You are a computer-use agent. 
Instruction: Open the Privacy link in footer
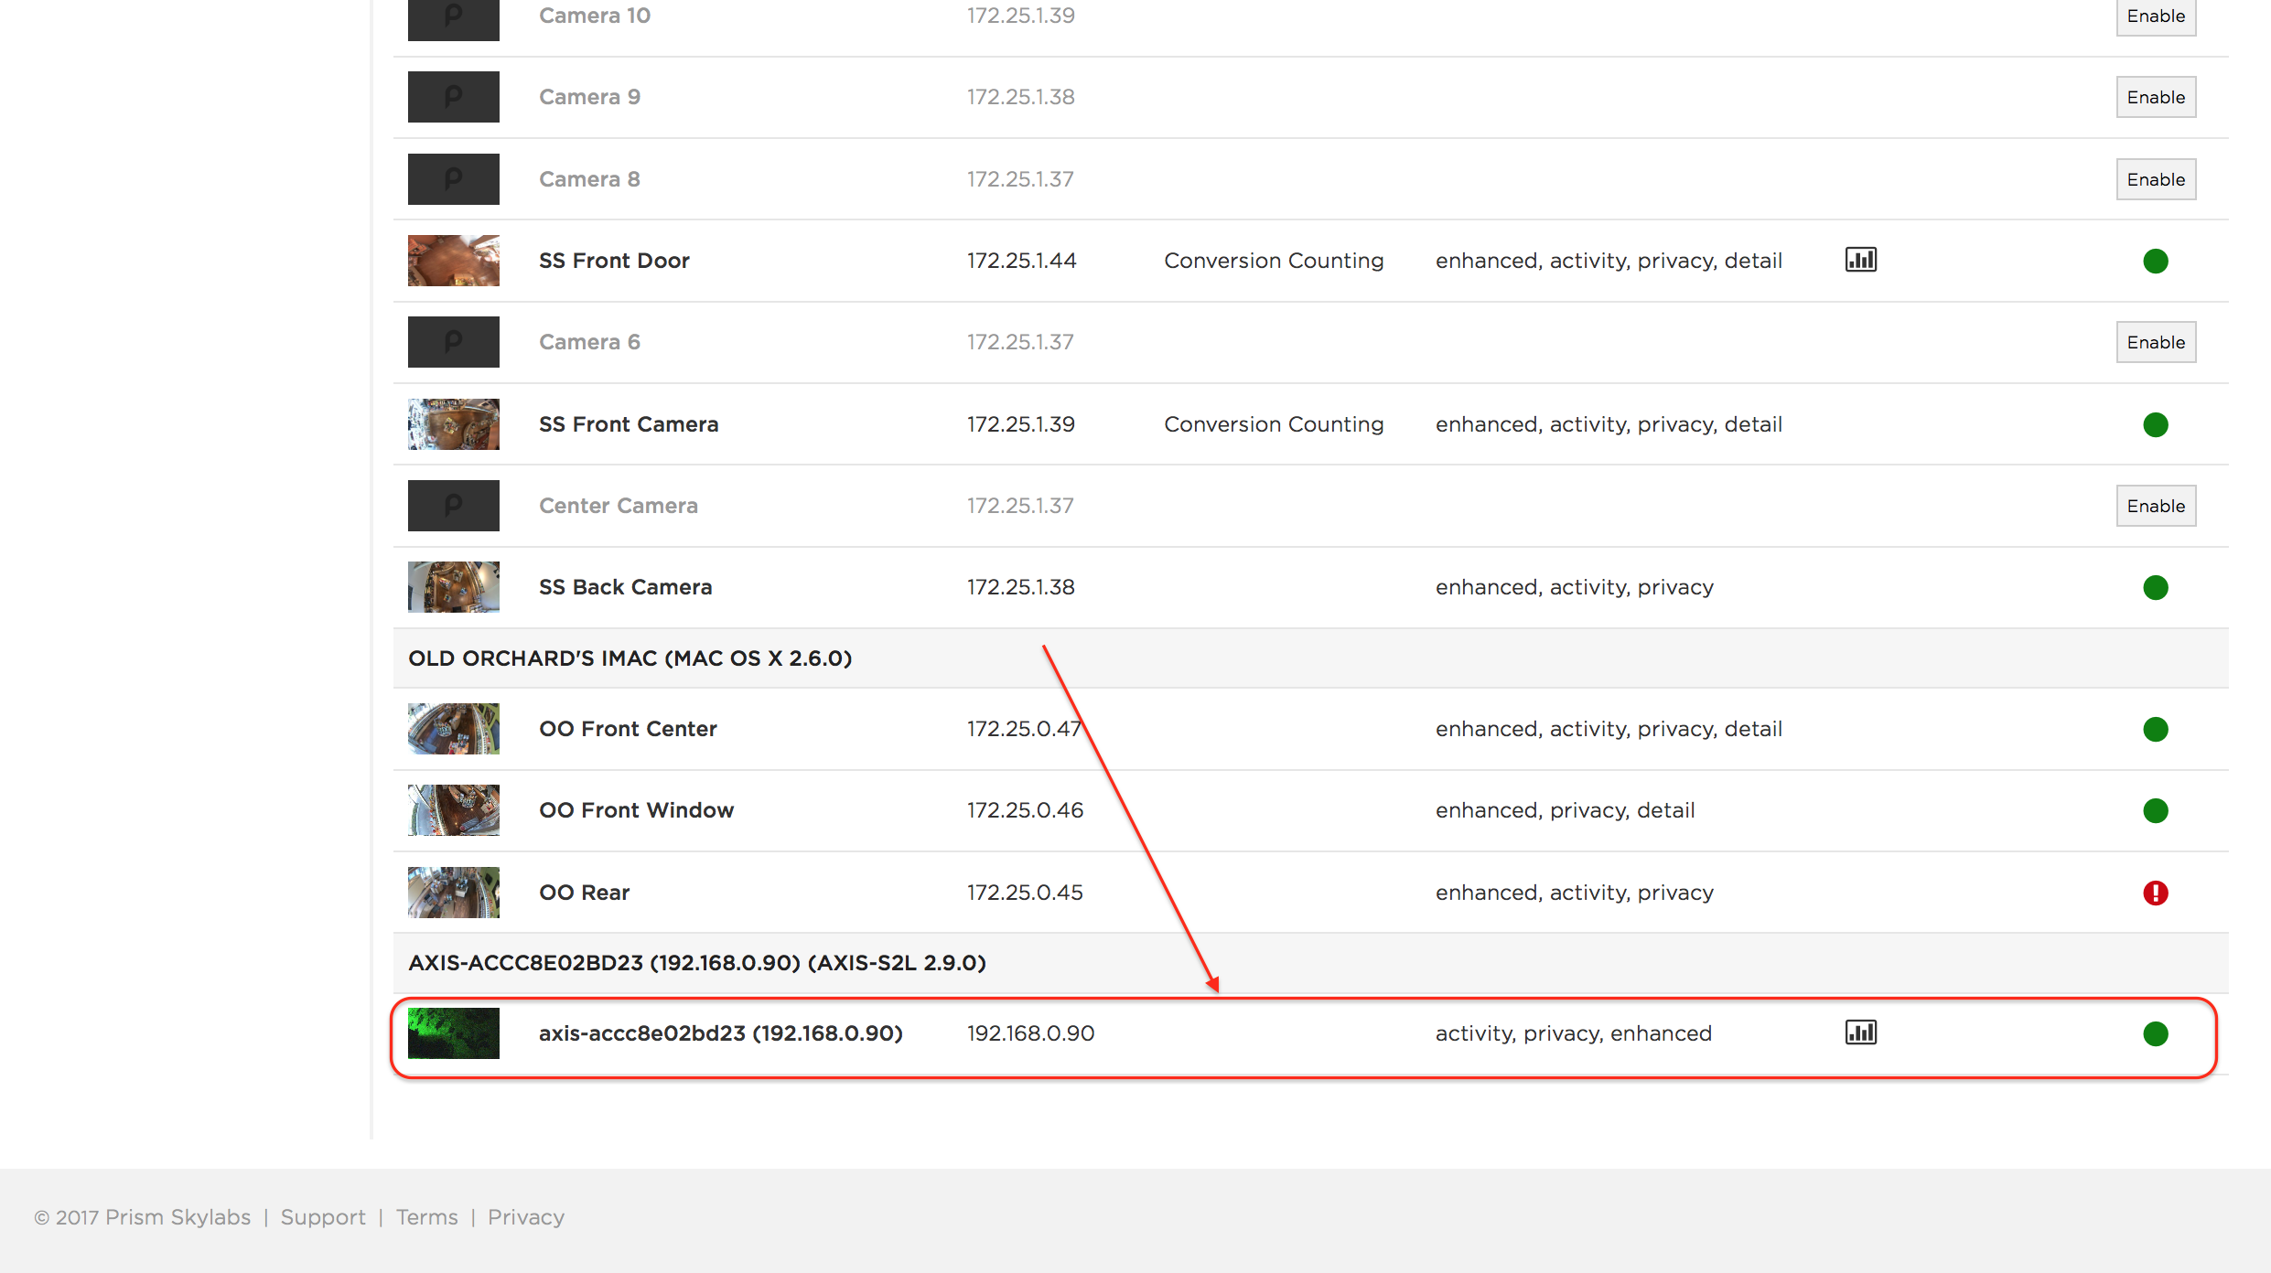(526, 1217)
